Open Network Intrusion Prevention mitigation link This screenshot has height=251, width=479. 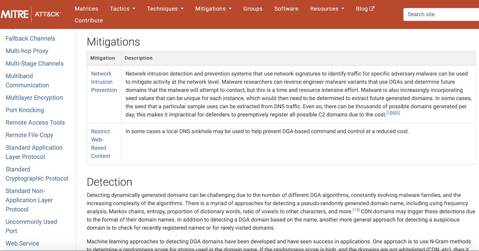click(x=104, y=82)
